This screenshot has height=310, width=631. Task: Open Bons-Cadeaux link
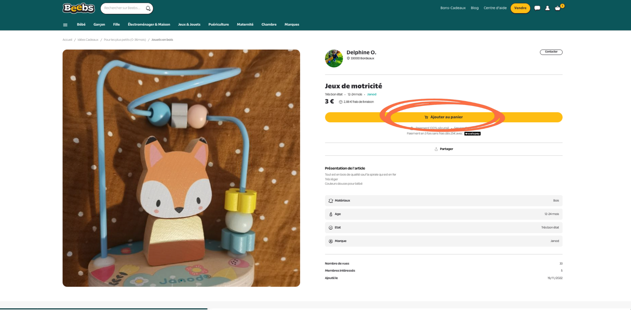(x=453, y=8)
